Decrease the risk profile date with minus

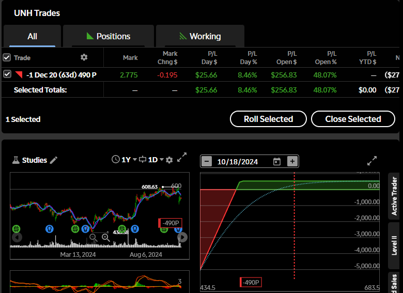click(207, 161)
